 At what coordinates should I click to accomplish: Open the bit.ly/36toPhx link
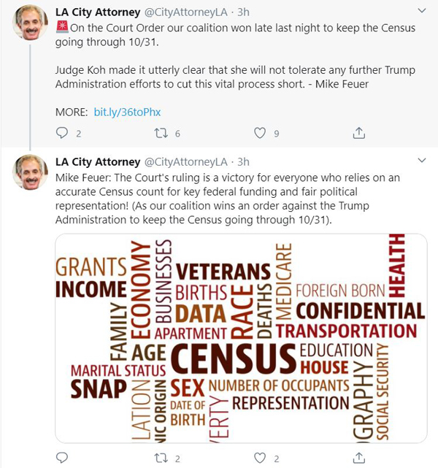[127, 112]
